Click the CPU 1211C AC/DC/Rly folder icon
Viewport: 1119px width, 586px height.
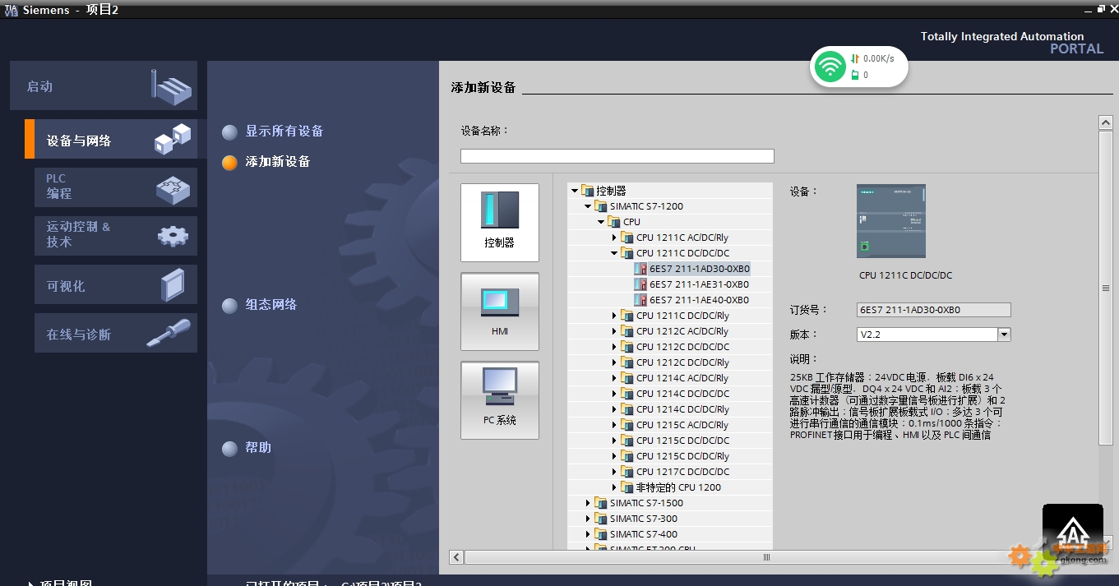tap(627, 238)
